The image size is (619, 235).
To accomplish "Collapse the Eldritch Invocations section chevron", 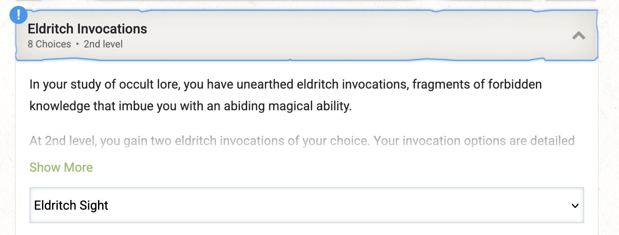I will pyautogui.click(x=578, y=36).
